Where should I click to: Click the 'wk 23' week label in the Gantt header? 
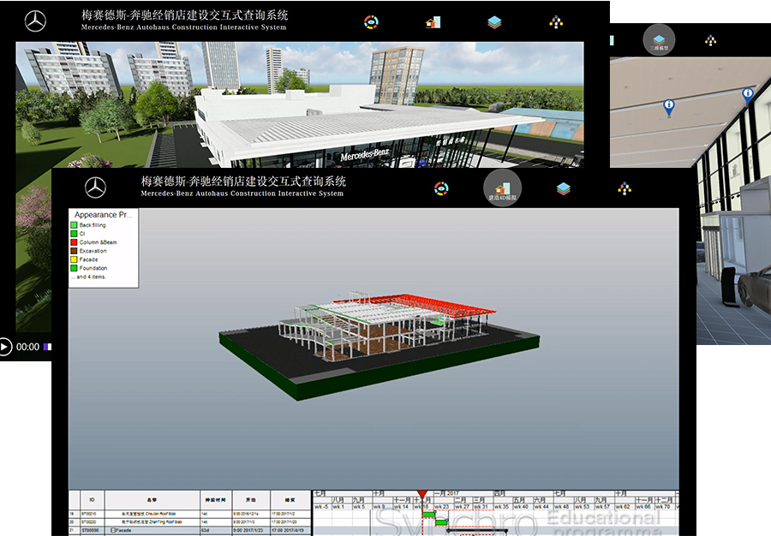click(441, 507)
